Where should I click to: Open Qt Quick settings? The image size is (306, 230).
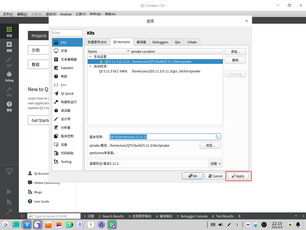click(x=67, y=93)
